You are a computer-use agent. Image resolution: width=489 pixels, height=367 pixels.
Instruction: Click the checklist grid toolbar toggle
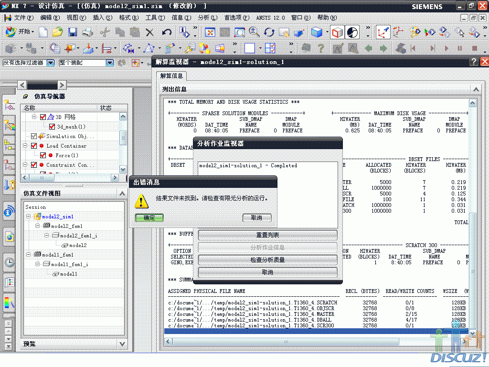coord(270,48)
